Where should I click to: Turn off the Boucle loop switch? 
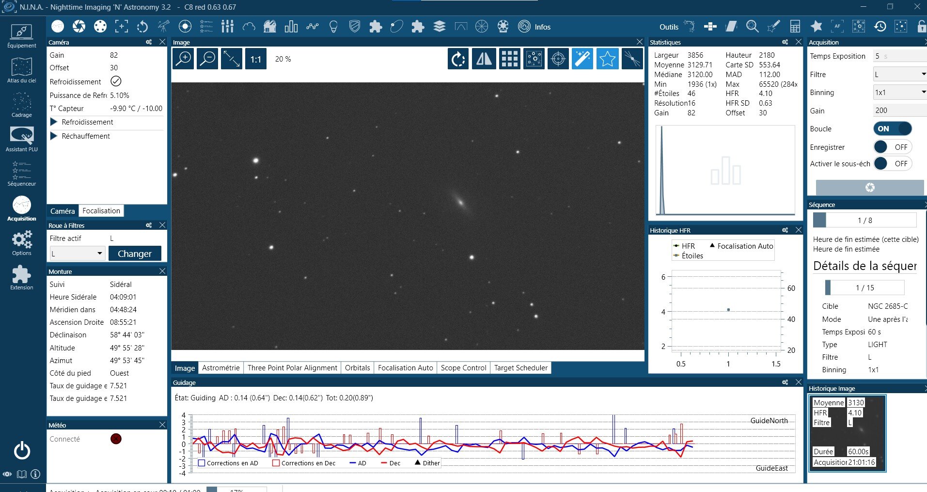coord(893,129)
